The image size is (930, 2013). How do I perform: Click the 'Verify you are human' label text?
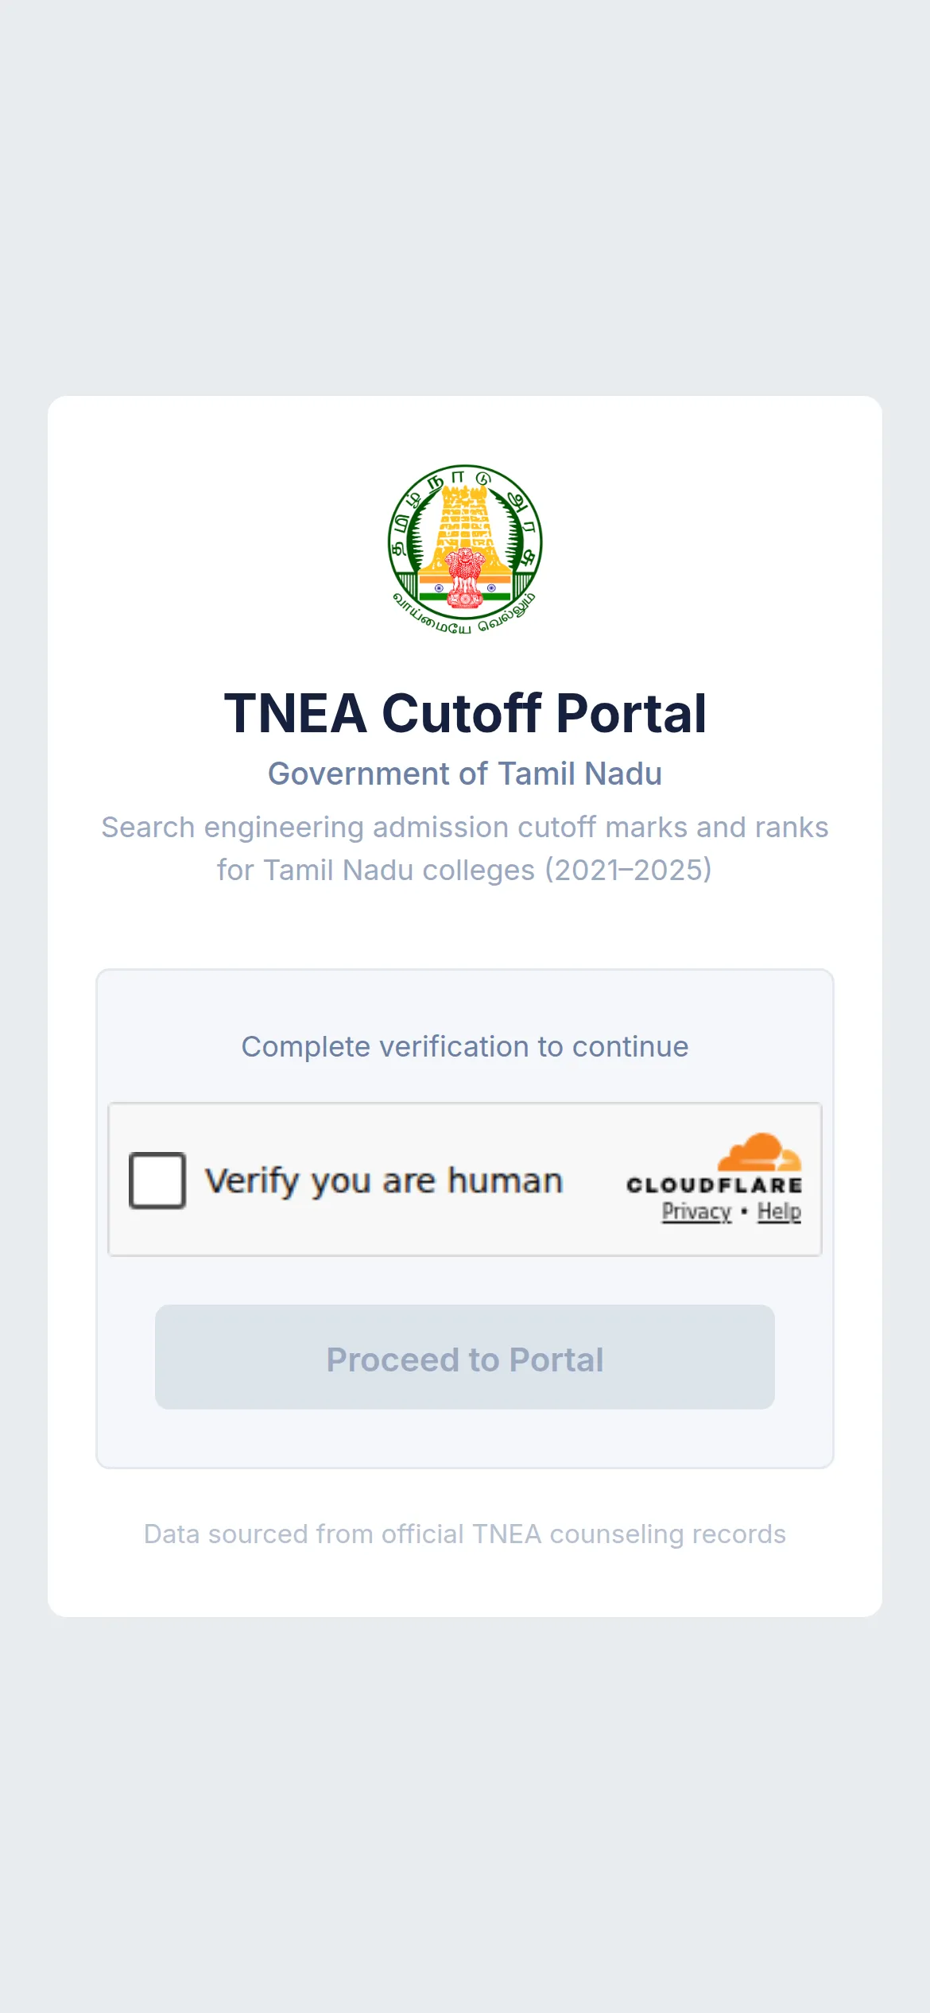pos(384,1181)
